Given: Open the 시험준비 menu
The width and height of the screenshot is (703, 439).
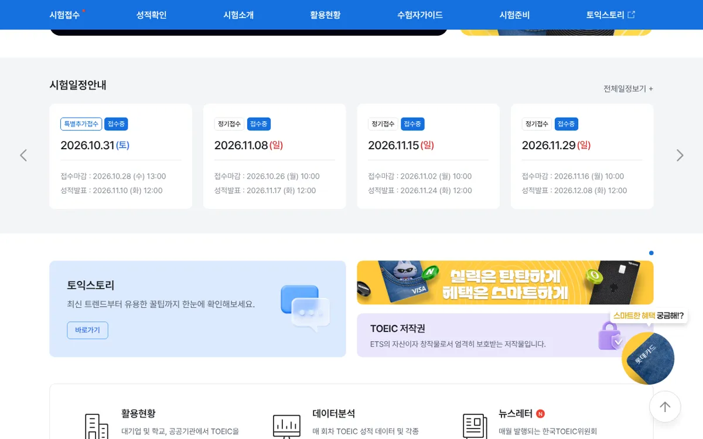Looking at the screenshot, I should point(514,15).
